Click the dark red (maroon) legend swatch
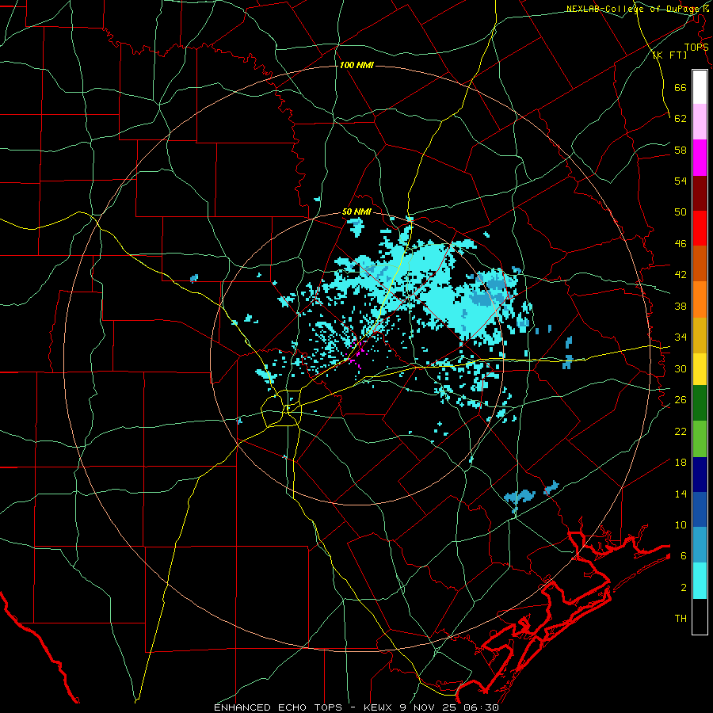 [700, 193]
